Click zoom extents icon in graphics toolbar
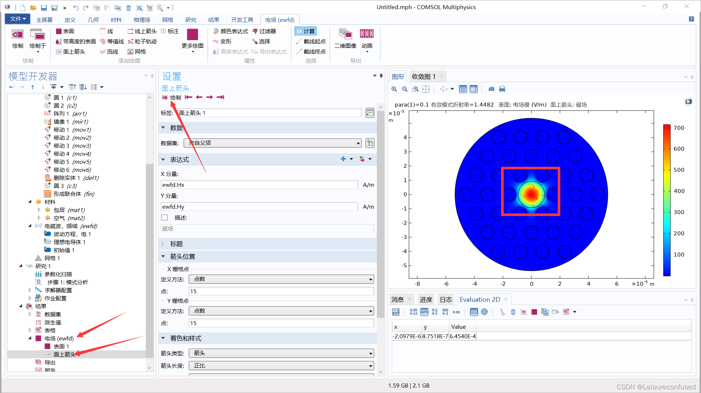This screenshot has height=393, width=701. pyautogui.click(x=426, y=89)
